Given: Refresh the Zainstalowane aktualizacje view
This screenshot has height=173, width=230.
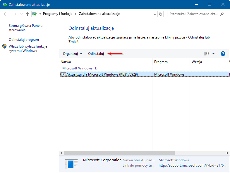Looking at the screenshot, I should (161, 14).
